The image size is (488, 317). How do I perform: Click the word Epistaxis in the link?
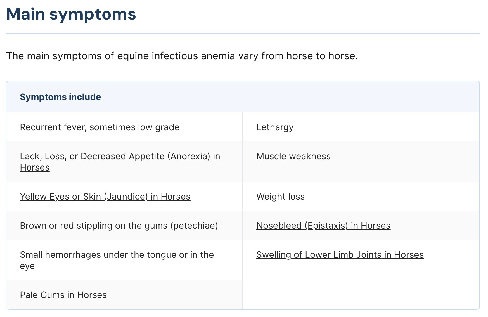[326, 226]
